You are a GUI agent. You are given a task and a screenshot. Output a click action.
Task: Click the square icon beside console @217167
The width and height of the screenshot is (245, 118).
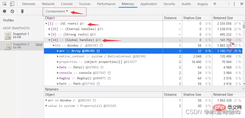[x=109, y=73]
